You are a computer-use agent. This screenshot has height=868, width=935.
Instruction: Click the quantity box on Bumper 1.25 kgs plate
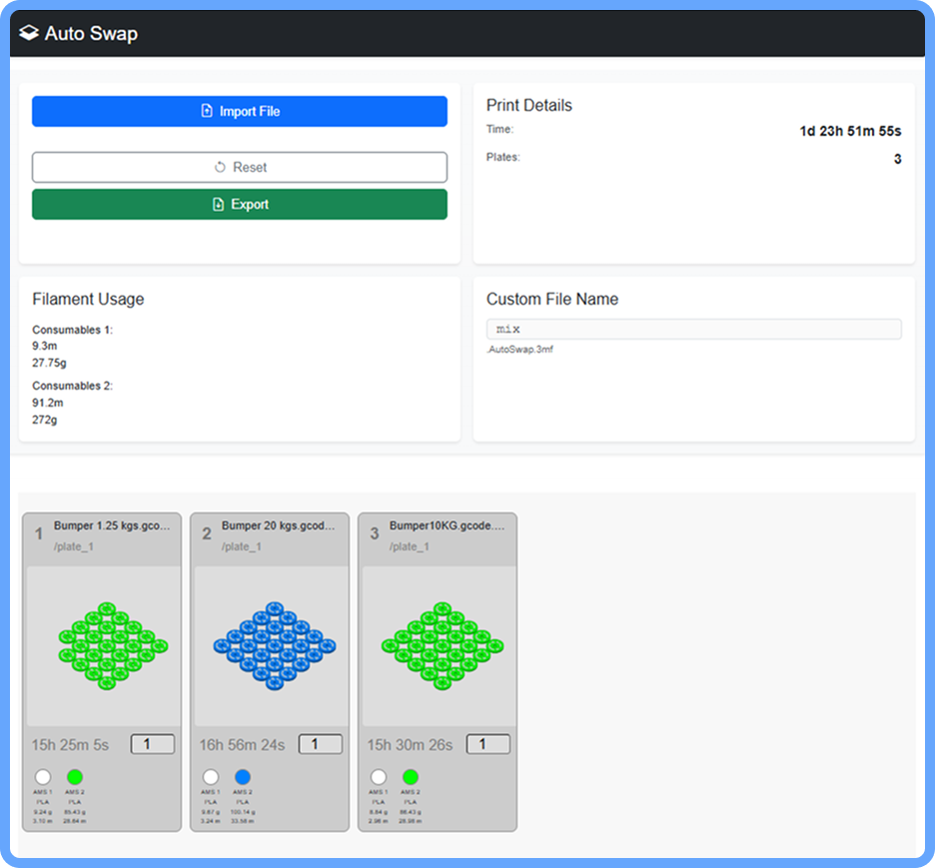pyautogui.click(x=153, y=744)
